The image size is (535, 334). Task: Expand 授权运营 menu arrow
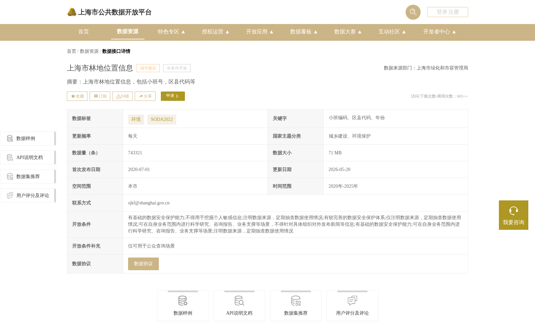pos(227,32)
